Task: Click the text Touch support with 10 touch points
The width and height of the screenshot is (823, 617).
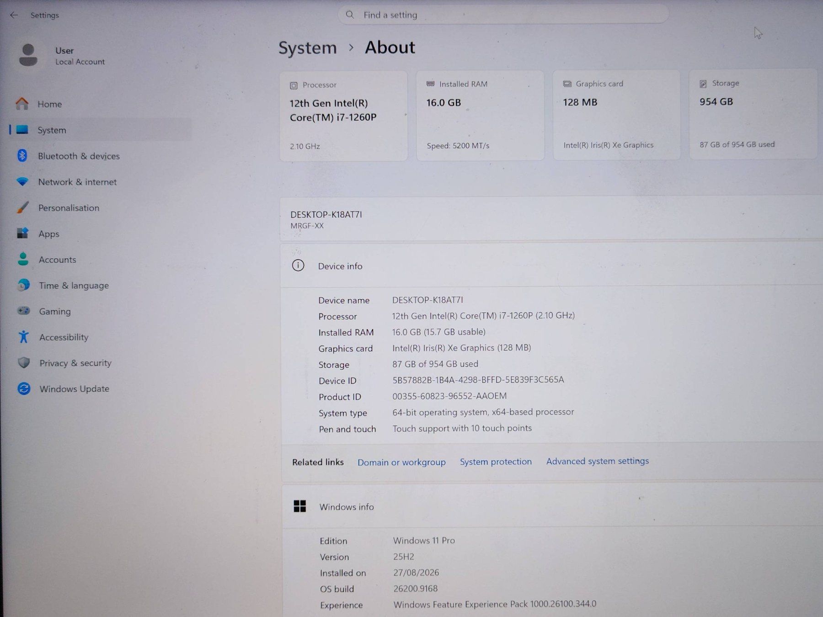Action: (x=462, y=428)
